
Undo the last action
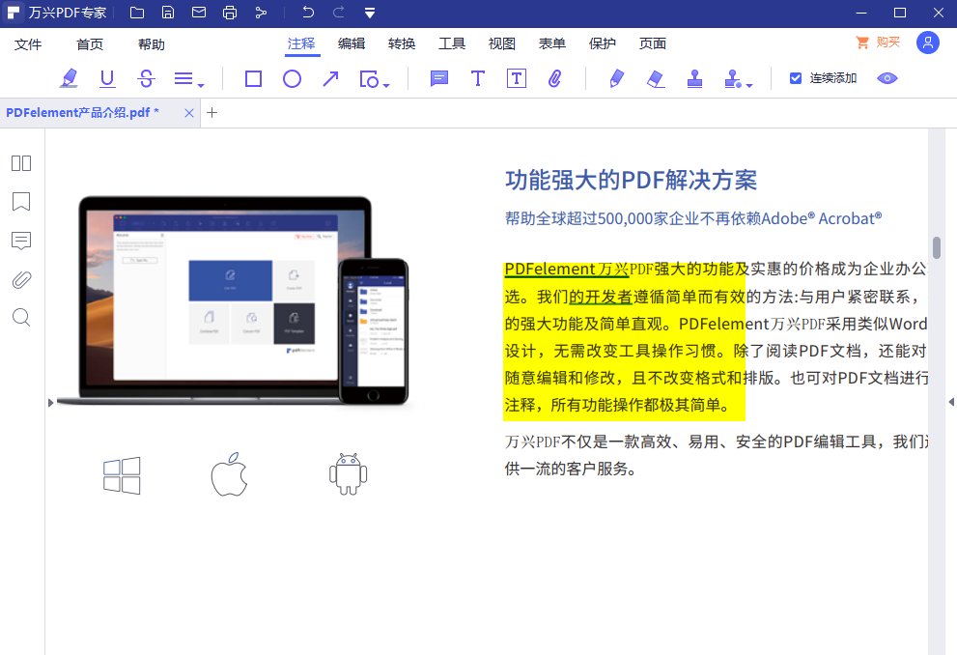tap(308, 13)
